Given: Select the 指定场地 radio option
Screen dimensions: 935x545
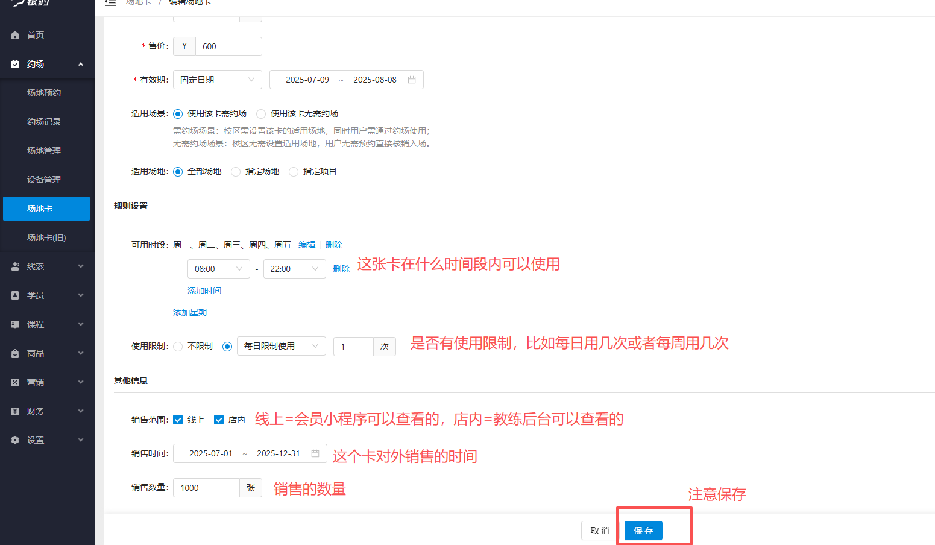Looking at the screenshot, I should click(x=235, y=171).
